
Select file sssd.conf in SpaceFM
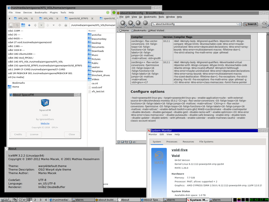tap(97, 88)
